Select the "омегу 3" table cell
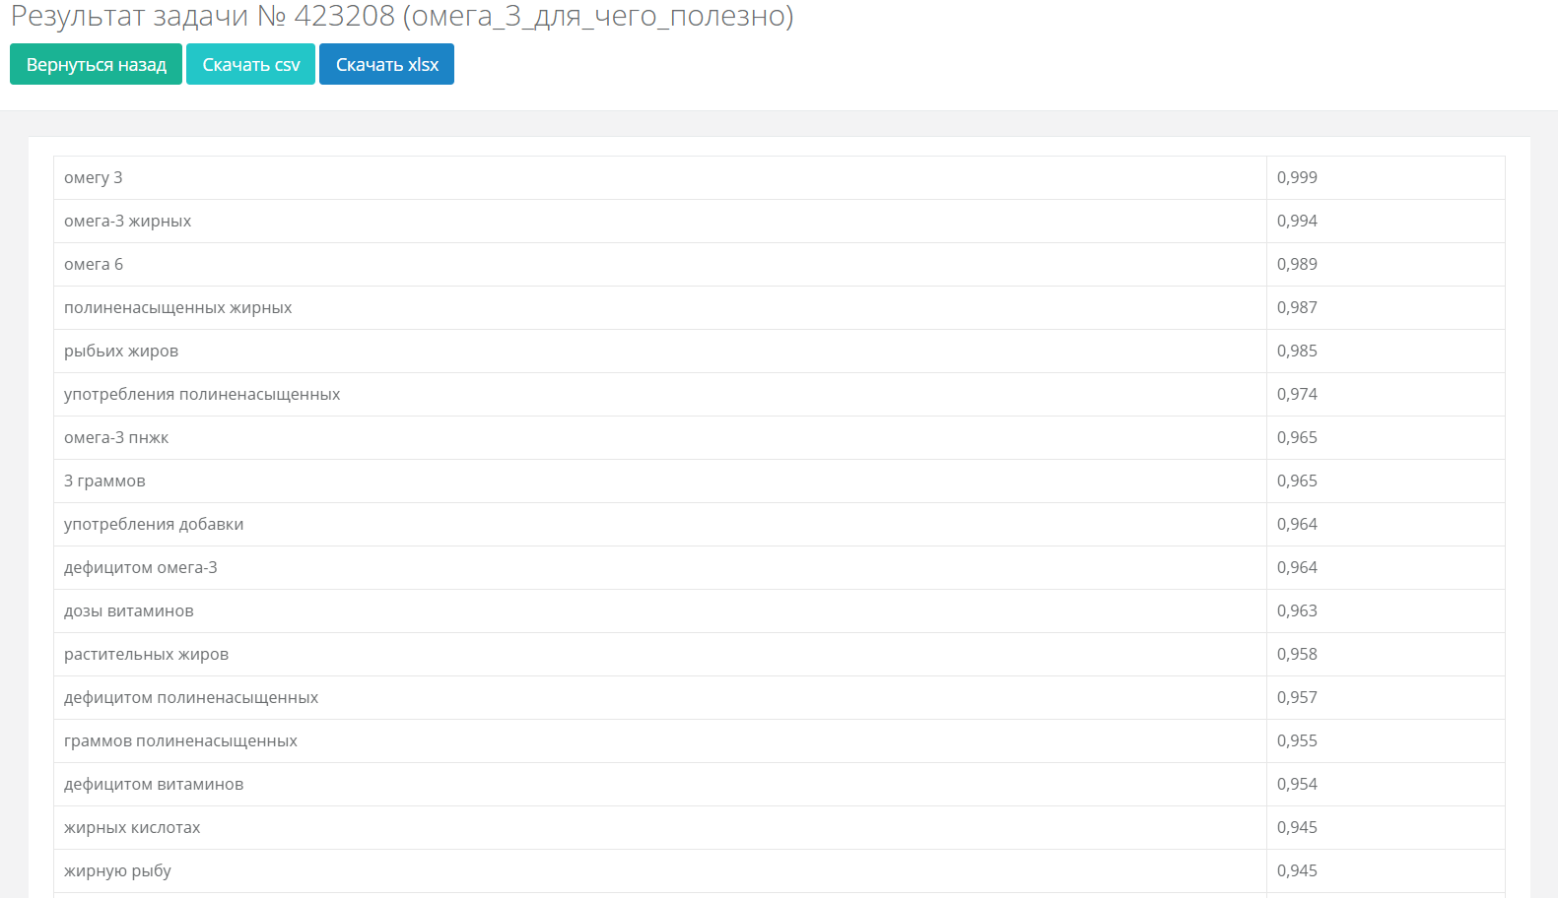Screen dimensions: 1558x898 pos(94,178)
